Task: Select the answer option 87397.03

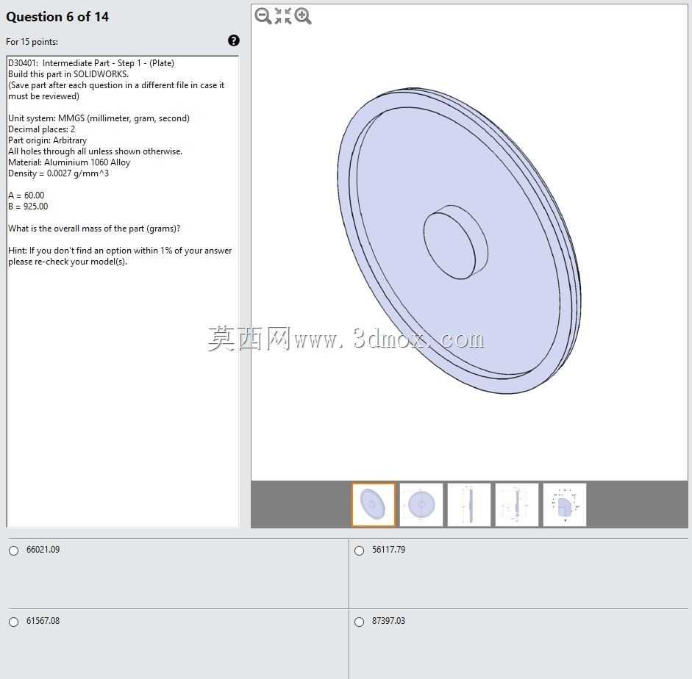Action: [x=360, y=622]
